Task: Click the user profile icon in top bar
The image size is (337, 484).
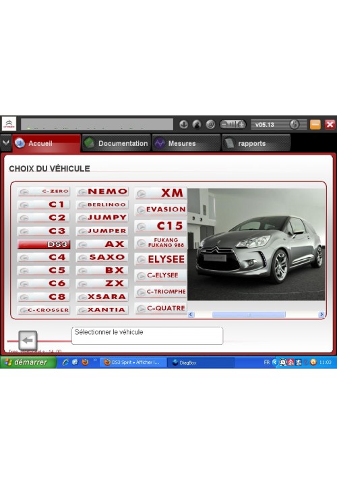Action: pyautogui.click(x=197, y=124)
